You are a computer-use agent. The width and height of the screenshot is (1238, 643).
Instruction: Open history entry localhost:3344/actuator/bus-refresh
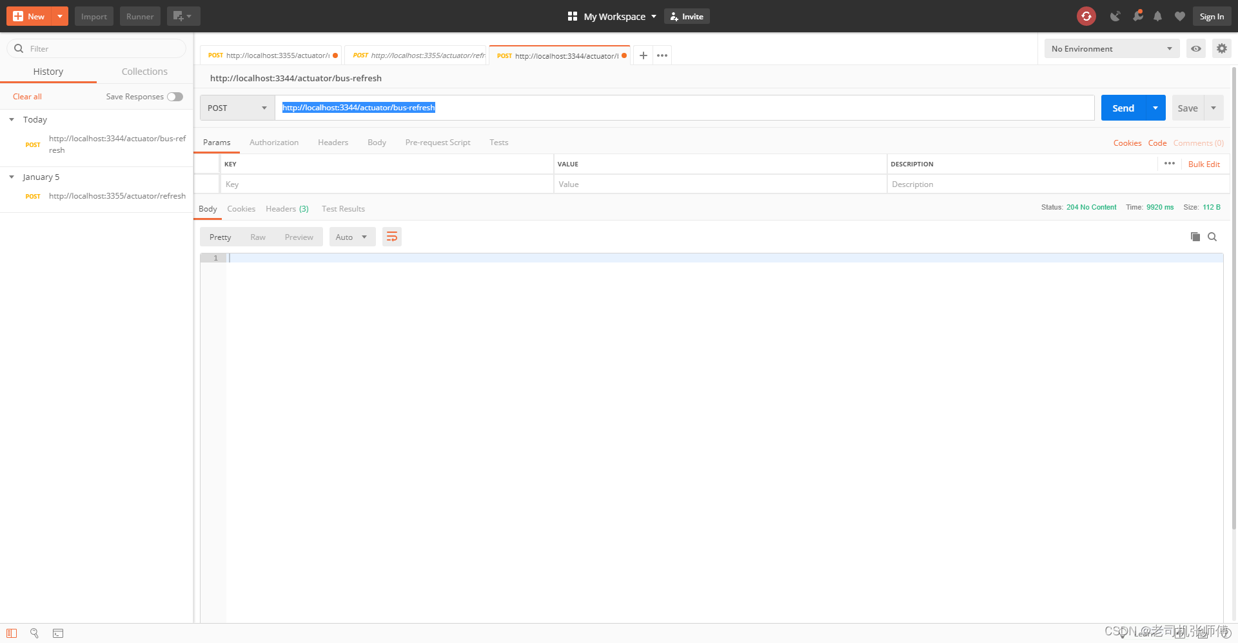(x=117, y=144)
